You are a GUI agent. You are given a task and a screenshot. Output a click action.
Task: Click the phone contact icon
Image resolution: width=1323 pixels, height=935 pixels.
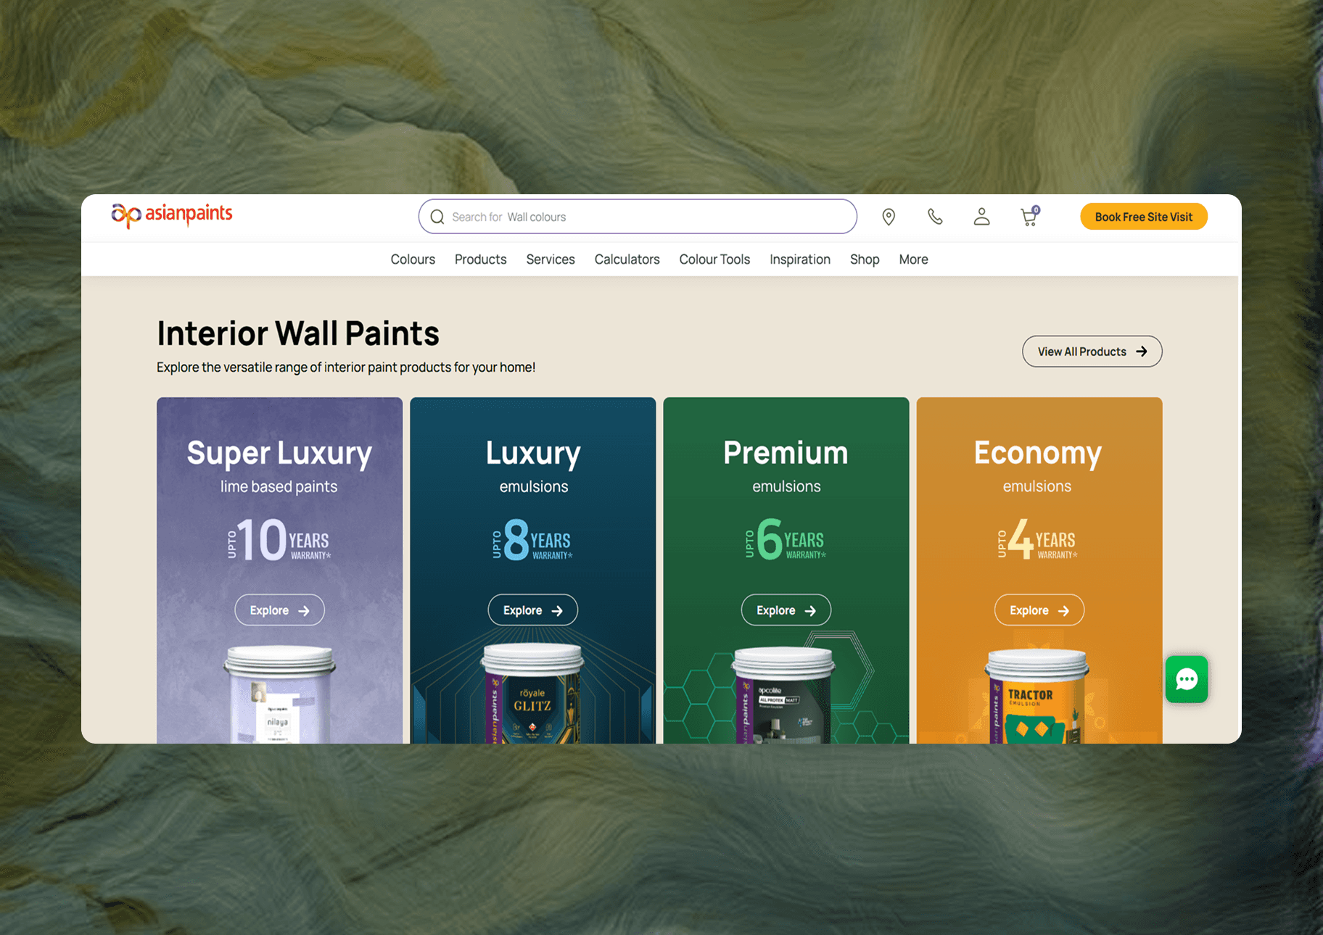click(935, 217)
